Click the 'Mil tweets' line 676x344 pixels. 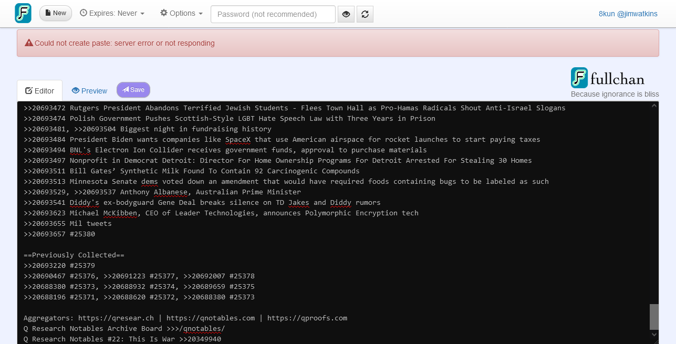coord(68,224)
